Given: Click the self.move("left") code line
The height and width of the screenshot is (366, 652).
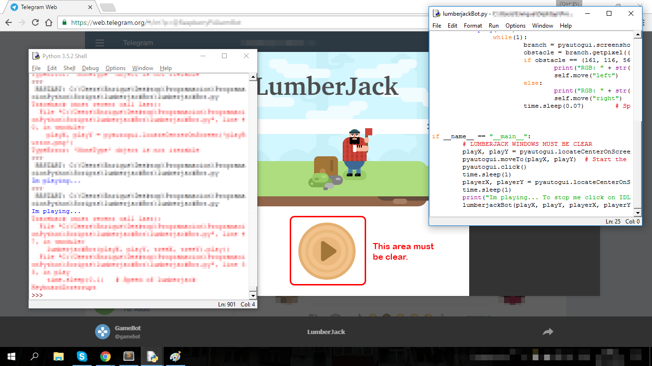Looking at the screenshot, I should [586, 75].
